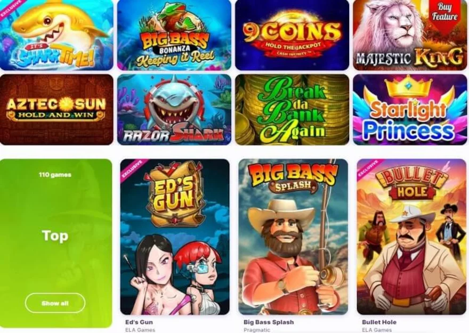The height and width of the screenshot is (333, 469).
Task: Click the Exclusive ribbon on Bullet Hole
Action: coord(370,170)
